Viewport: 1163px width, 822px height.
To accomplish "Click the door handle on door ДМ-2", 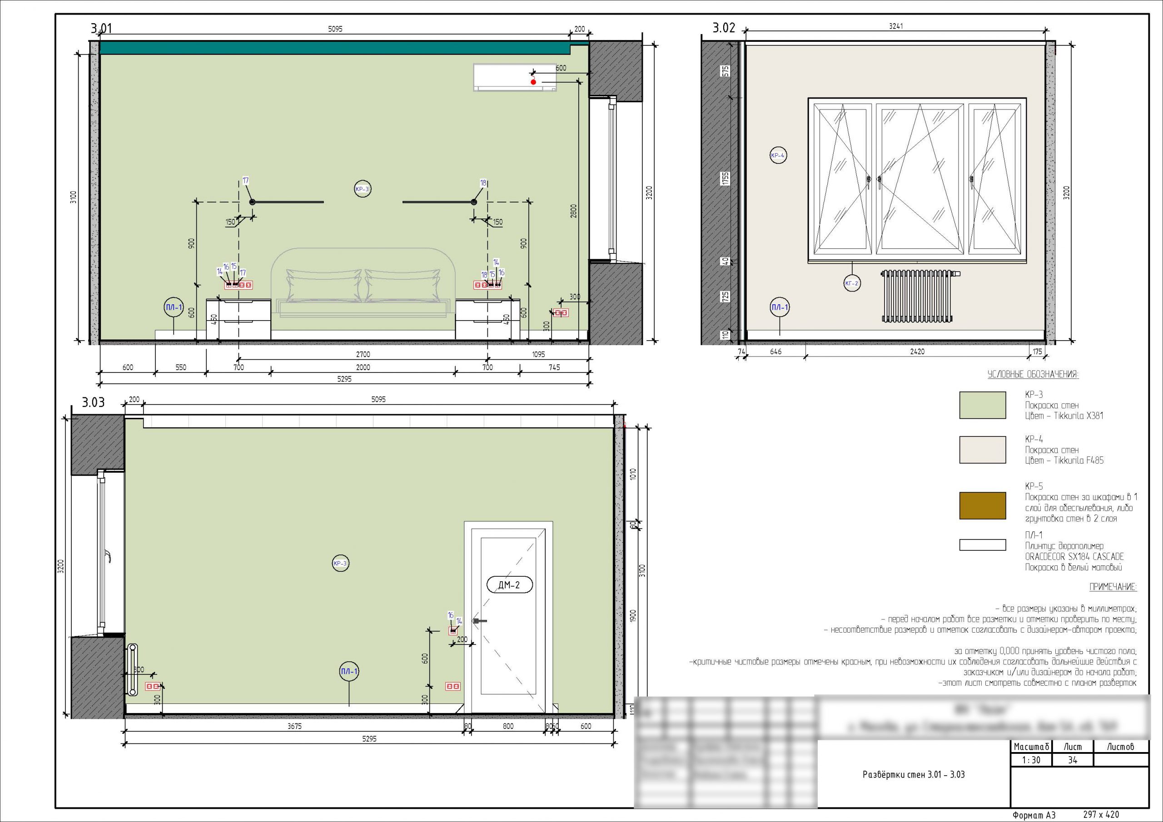I will pos(479,621).
